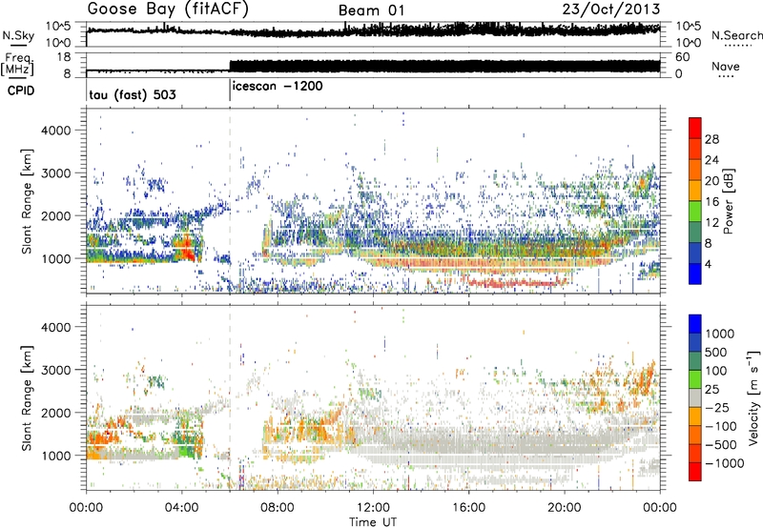The height and width of the screenshot is (528, 763).
Task: Click the 'Slant Range [km]' label of the velocity panel
Action: point(27,397)
